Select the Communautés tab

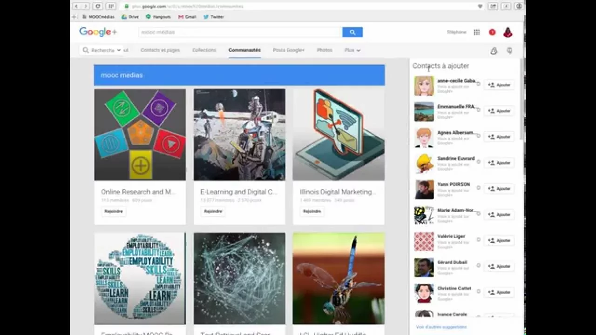(x=244, y=50)
